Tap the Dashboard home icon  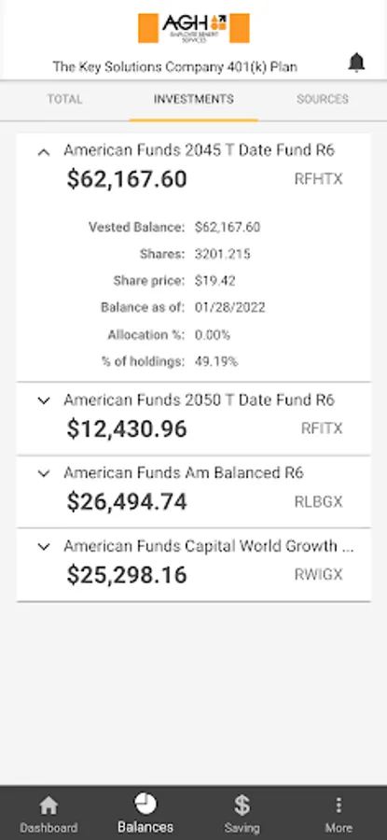click(48, 805)
